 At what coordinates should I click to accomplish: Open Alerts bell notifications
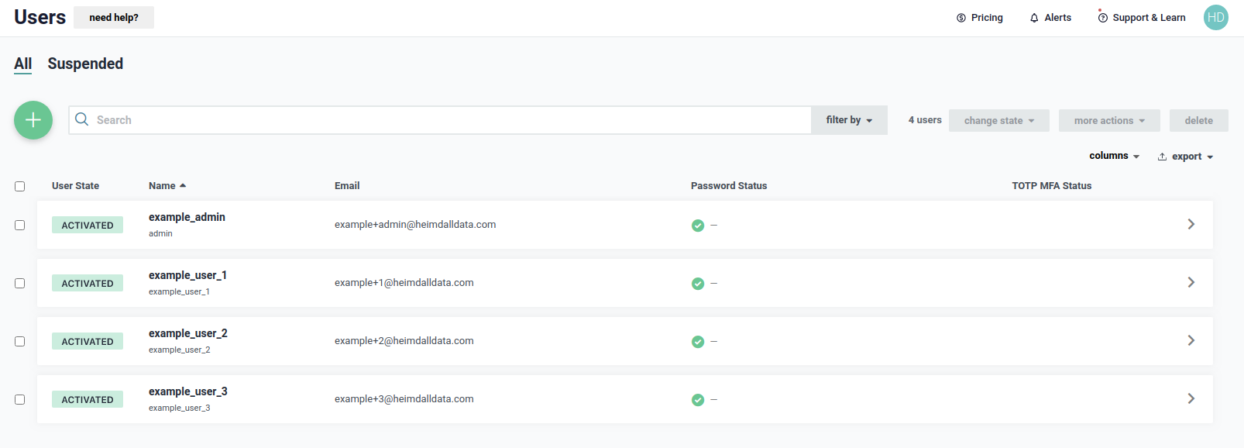1050,18
